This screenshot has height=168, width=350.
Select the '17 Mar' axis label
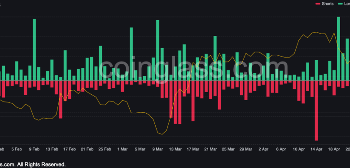192,149
